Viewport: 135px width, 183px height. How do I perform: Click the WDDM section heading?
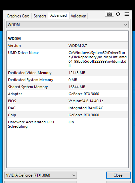14,39
